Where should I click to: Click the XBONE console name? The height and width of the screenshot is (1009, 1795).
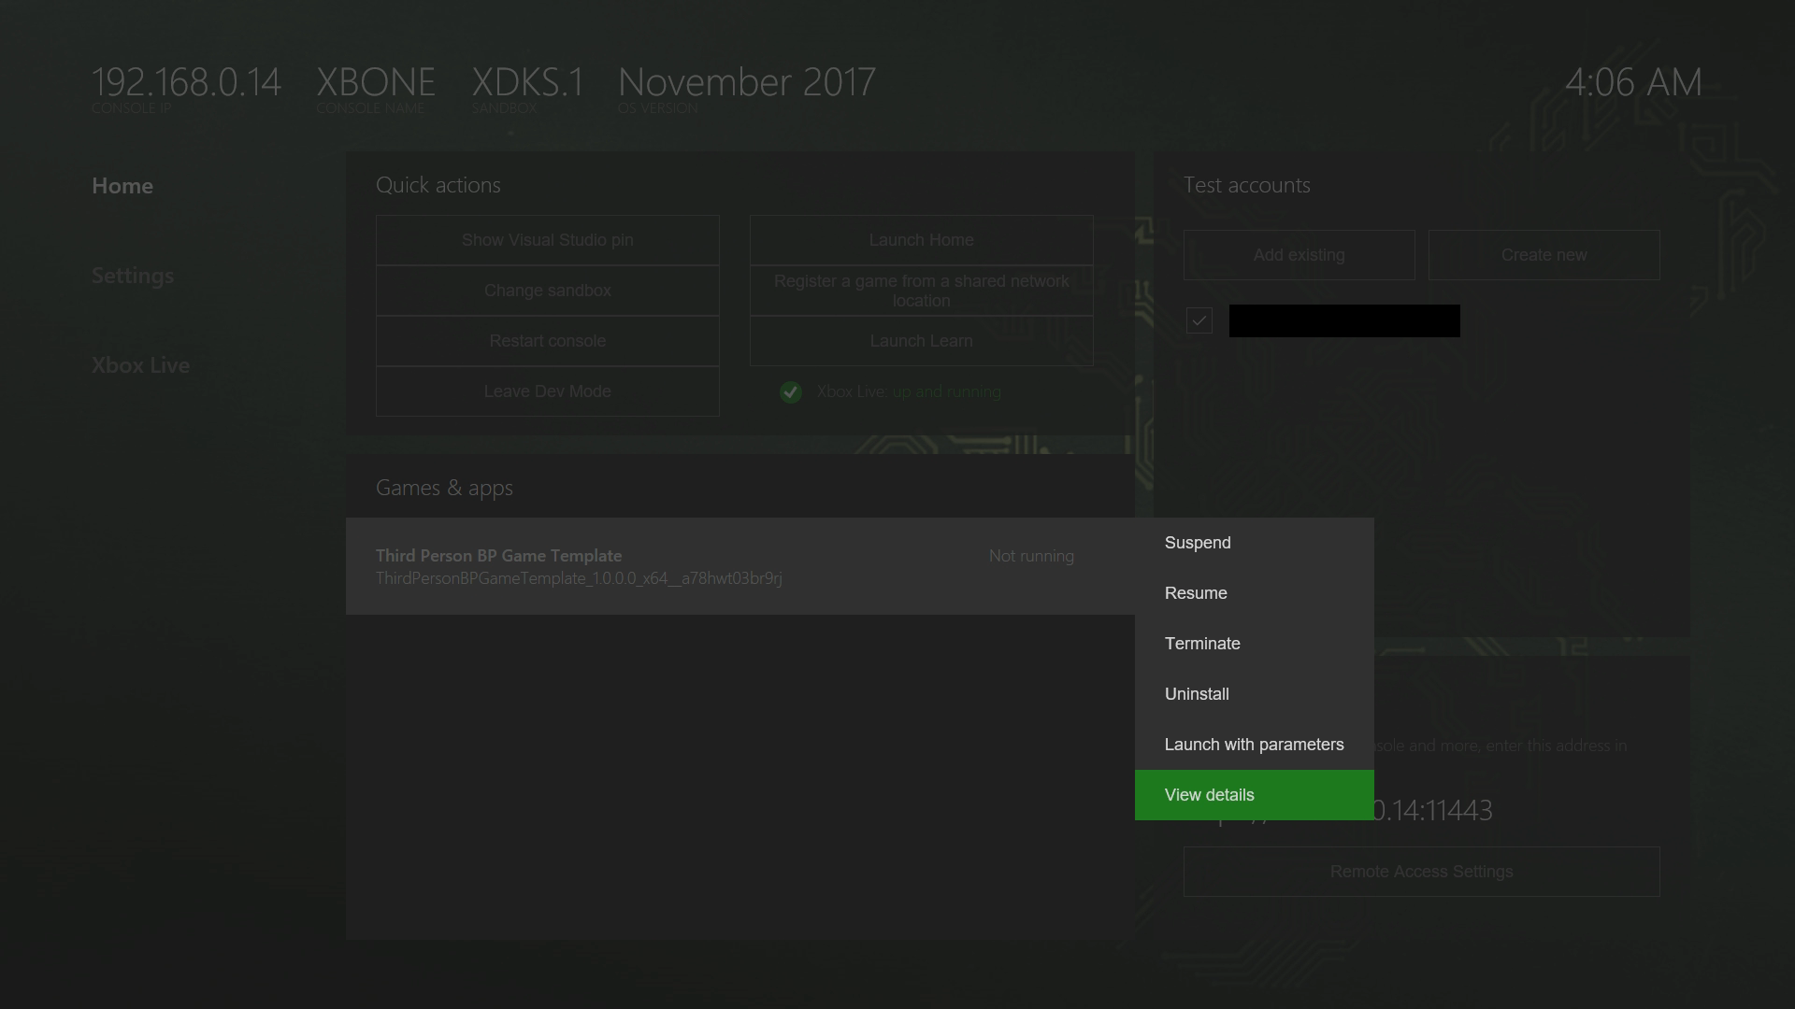(x=376, y=82)
